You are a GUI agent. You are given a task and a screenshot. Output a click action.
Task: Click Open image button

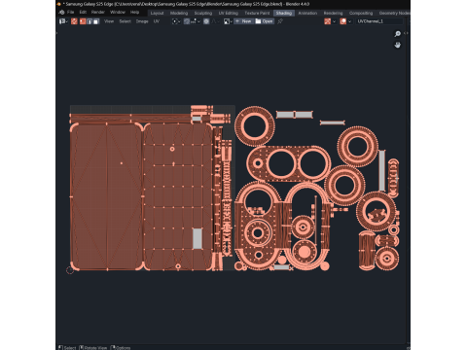coord(265,21)
